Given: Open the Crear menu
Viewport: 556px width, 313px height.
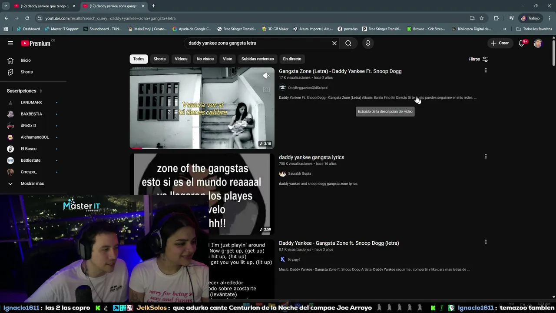Looking at the screenshot, I should pos(500,43).
